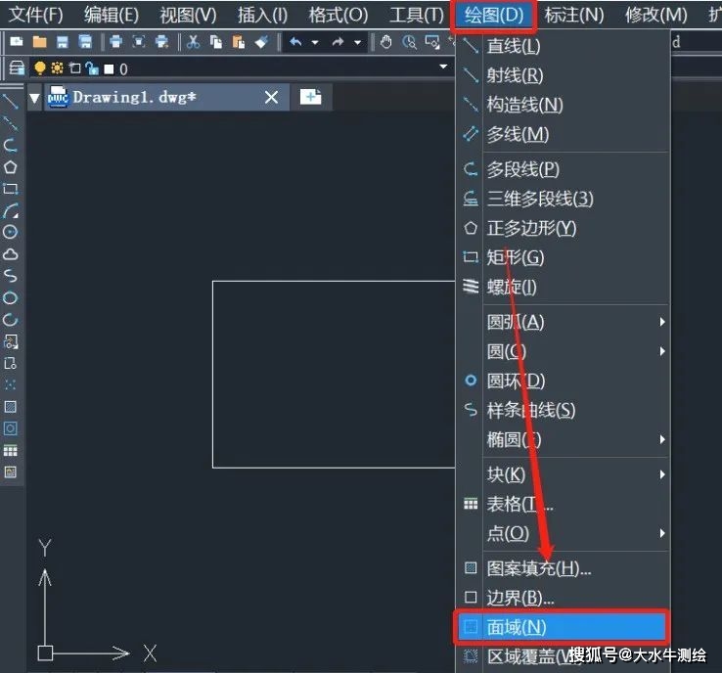The image size is (722, 673).
Task: Toggle the layer freeze sun icon
Action: click(x=57, y=68)
